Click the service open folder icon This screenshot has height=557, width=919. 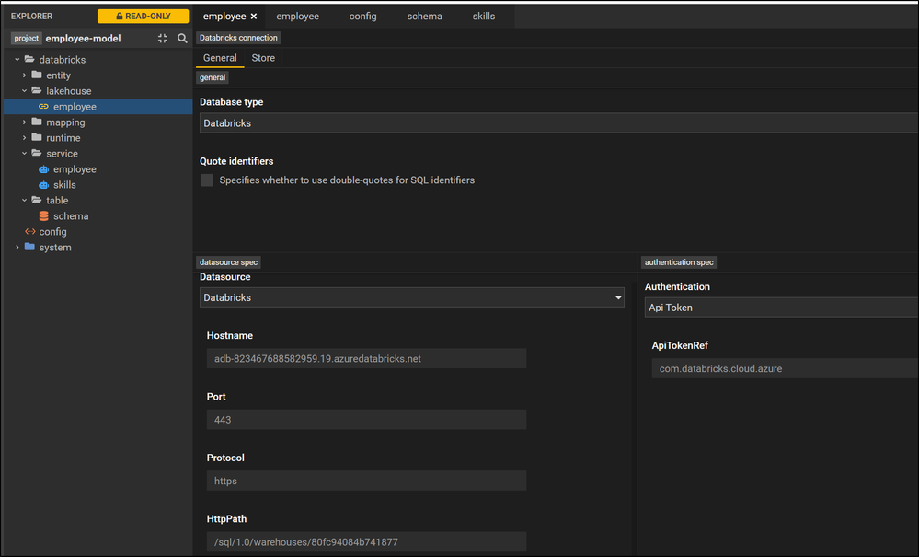tap(37, 154)
